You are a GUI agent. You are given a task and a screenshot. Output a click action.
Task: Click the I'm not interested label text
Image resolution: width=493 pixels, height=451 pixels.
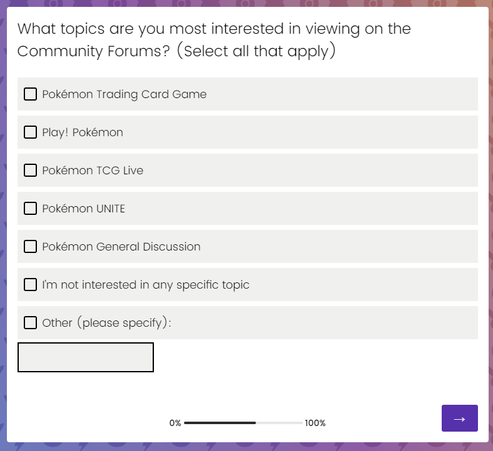pyautogui.click(x=146, y=285)
